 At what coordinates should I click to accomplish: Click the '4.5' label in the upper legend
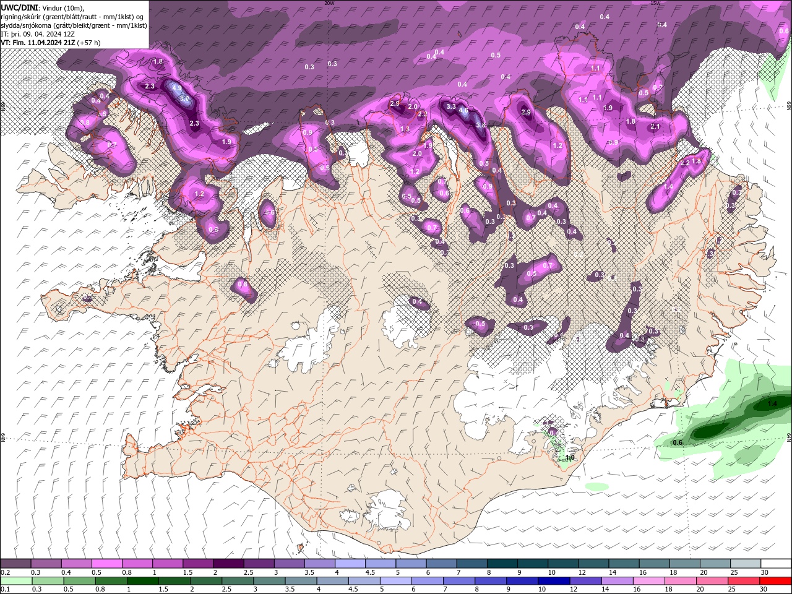pos(370,572)
